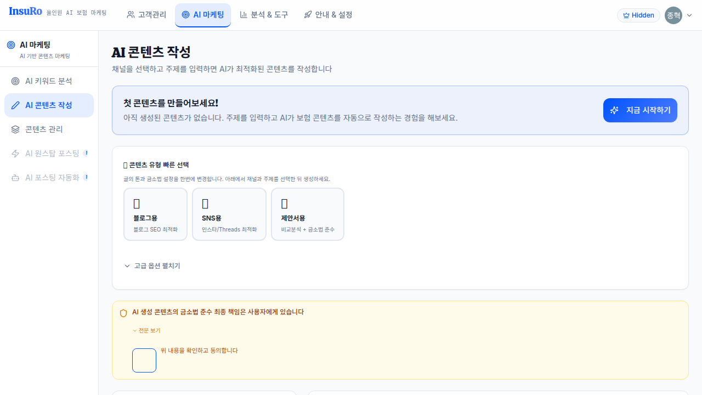Click the InsuRo logo
702x395 pixels.
pos(25,12)
